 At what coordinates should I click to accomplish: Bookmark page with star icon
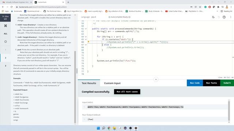pyautogui.click(x=200, y=7)
